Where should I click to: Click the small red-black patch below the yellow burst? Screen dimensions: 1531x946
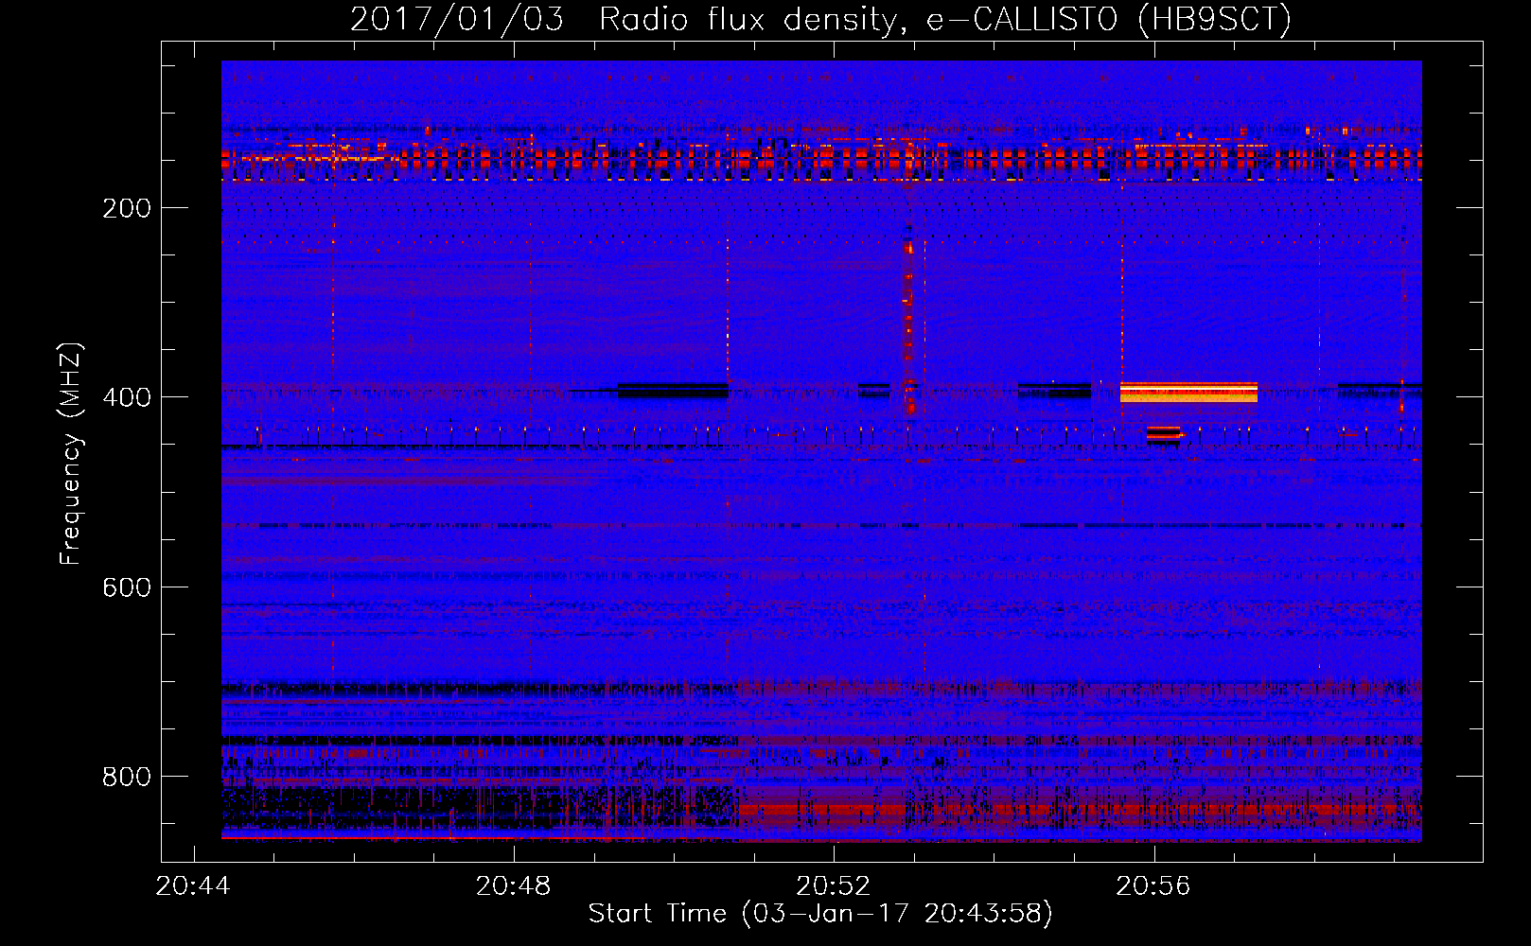pyautogui.click(x=1164, y=434)
